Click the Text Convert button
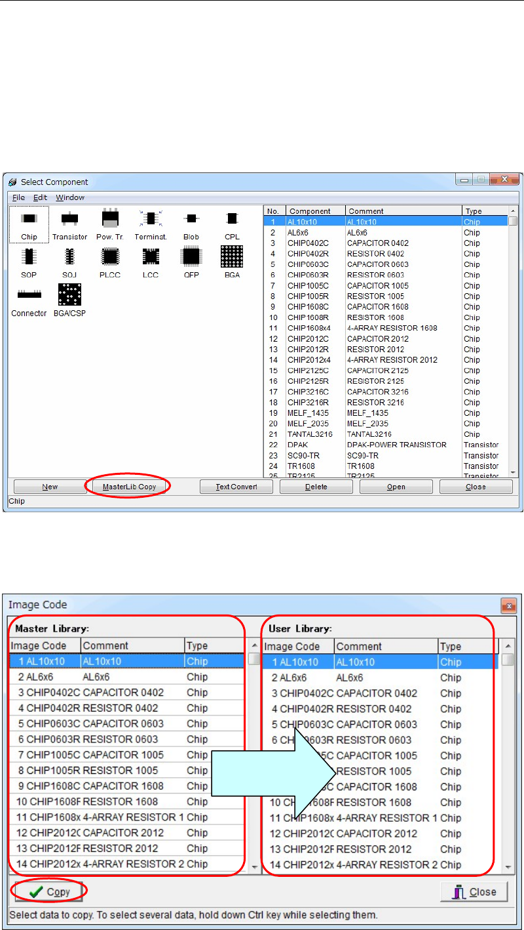Image resolution: width=524 pixels, height=930 pixels. tap(236, 487)
